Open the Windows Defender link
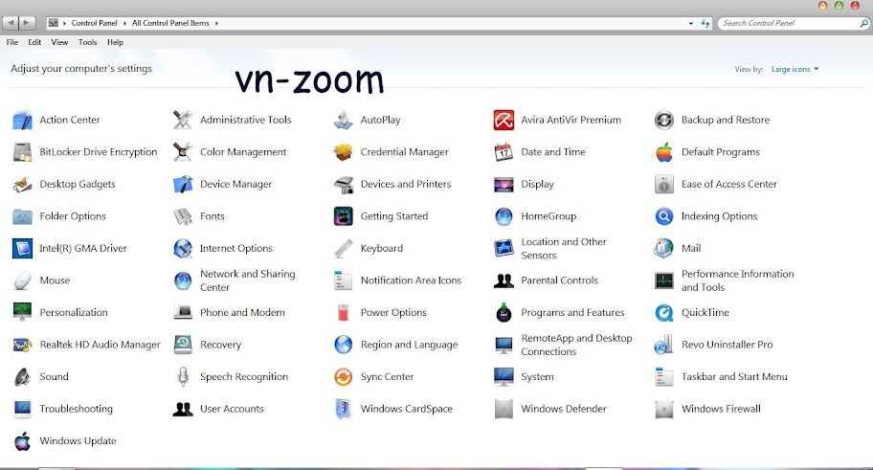Viewport: 873px width, 470px height. [564, 410]
